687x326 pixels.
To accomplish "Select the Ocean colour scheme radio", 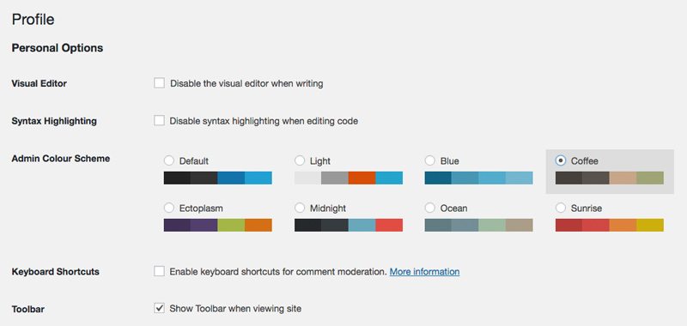I will (x=430, y=208).
